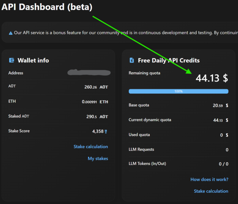Viewport: 238px width, 204px height.
Task: Click the Address label
Action: pyautogui.click(x=16, y=73)
